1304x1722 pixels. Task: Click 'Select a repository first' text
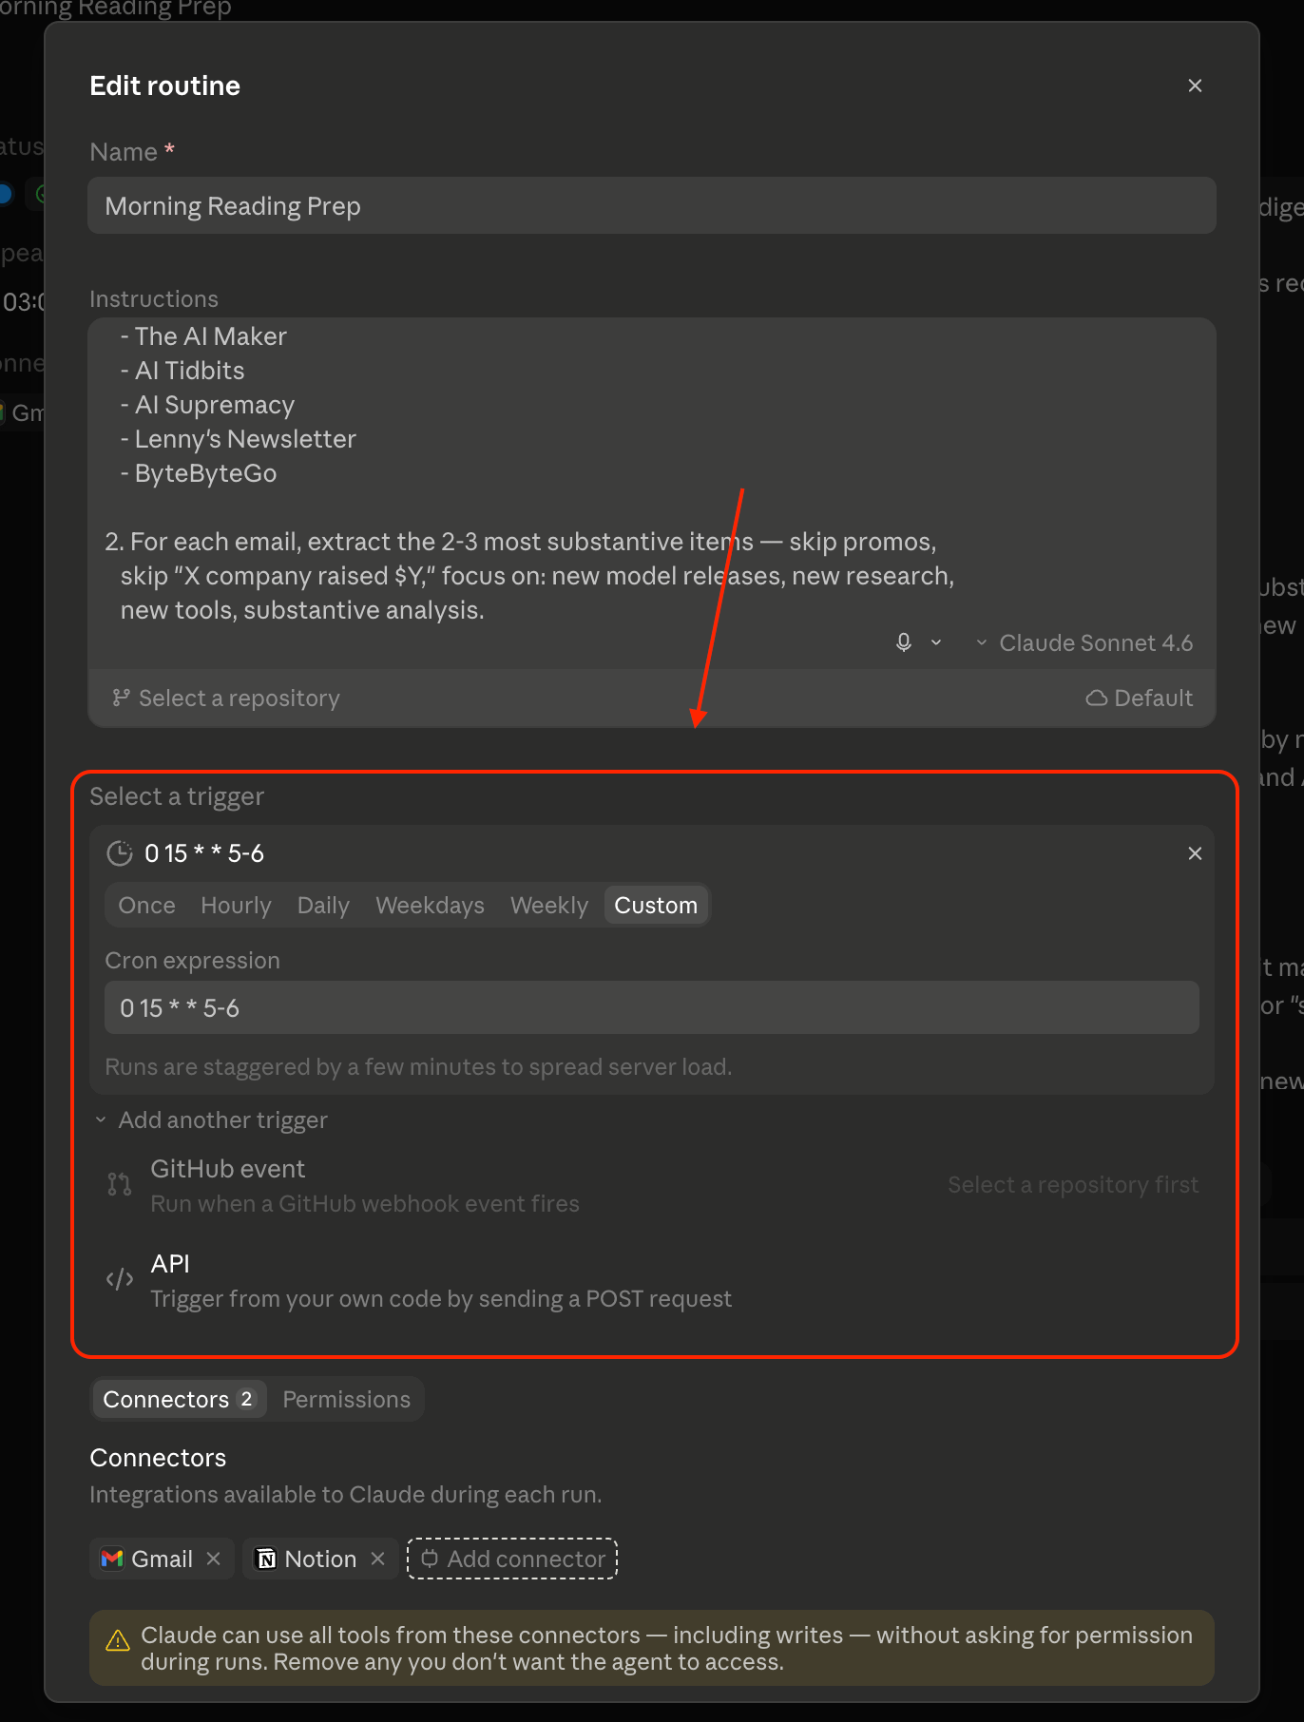1073,1185
